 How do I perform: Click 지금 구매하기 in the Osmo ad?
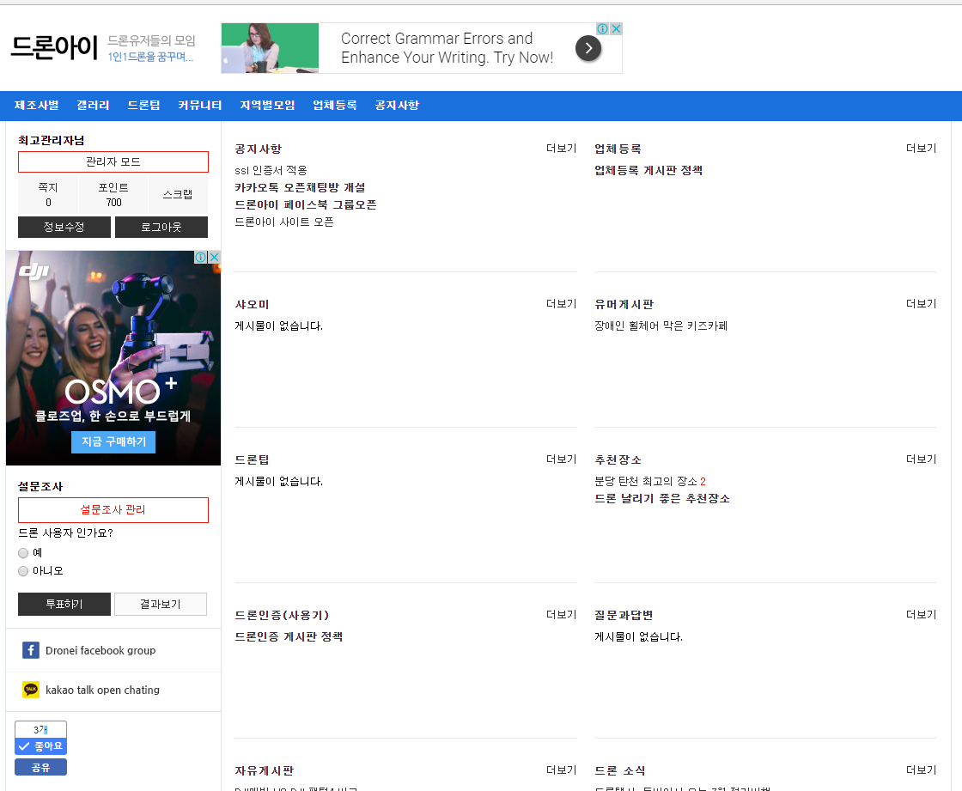113,441
